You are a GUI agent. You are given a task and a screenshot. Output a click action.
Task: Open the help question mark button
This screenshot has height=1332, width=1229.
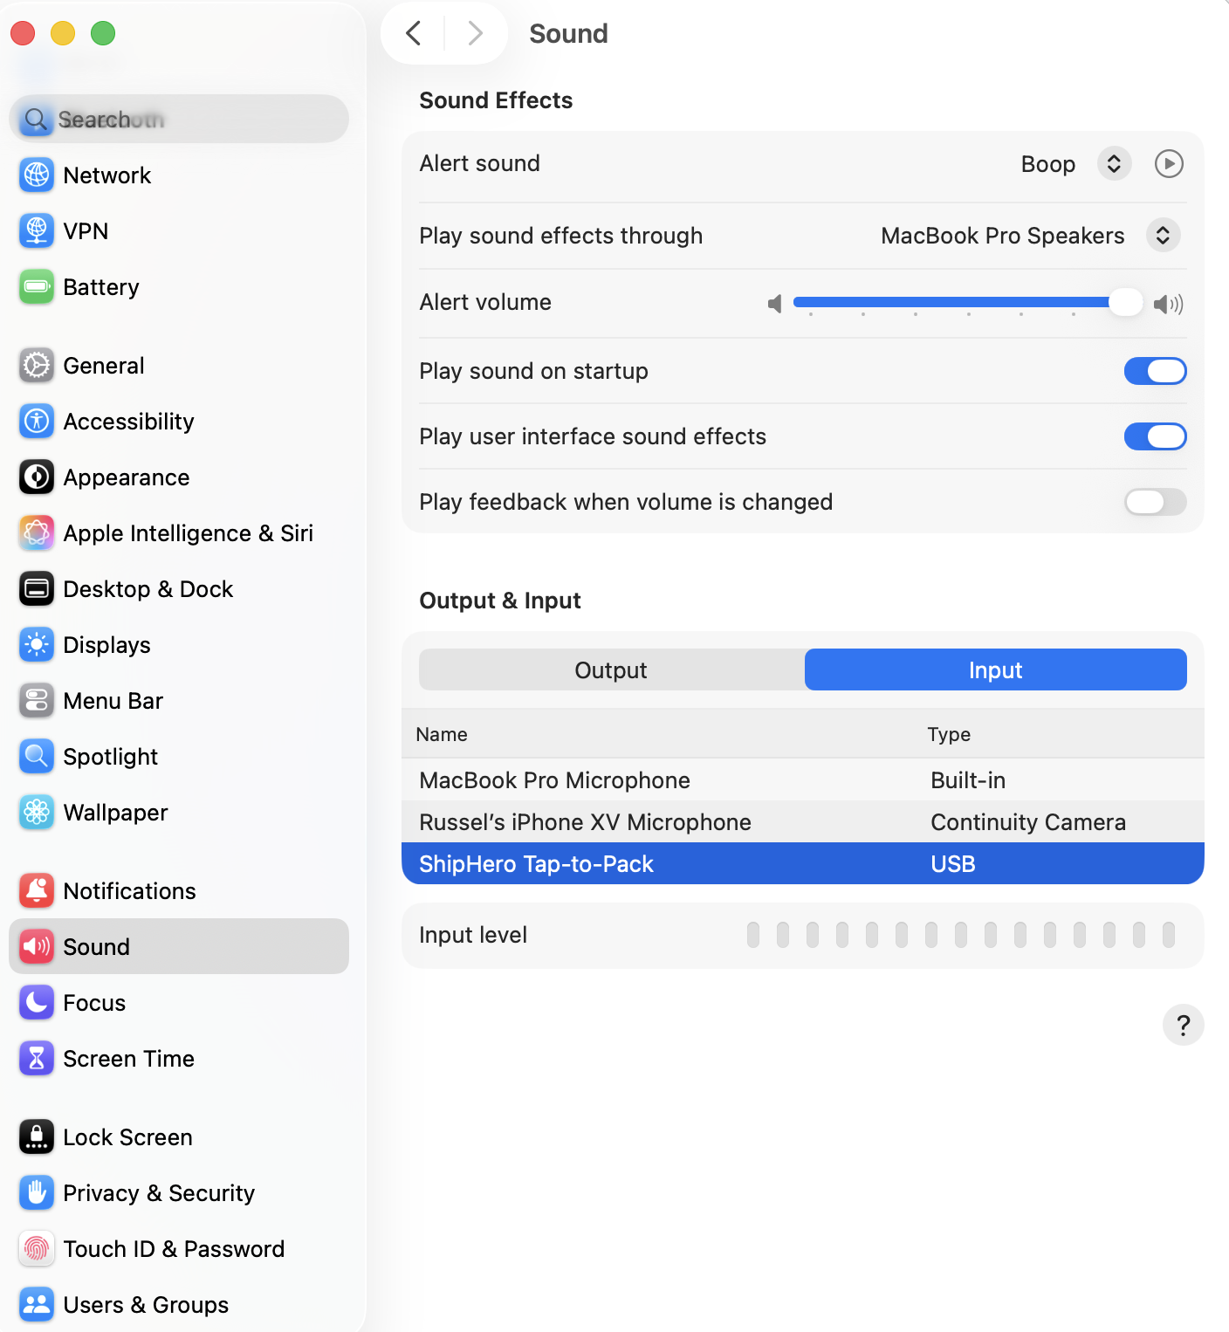1183,1025
